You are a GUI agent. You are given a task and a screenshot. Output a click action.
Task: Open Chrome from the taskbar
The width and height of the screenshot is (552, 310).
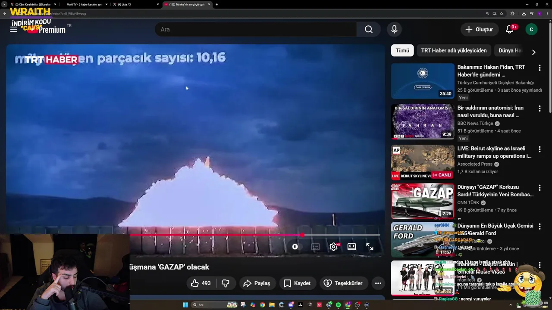coord(262,305)
